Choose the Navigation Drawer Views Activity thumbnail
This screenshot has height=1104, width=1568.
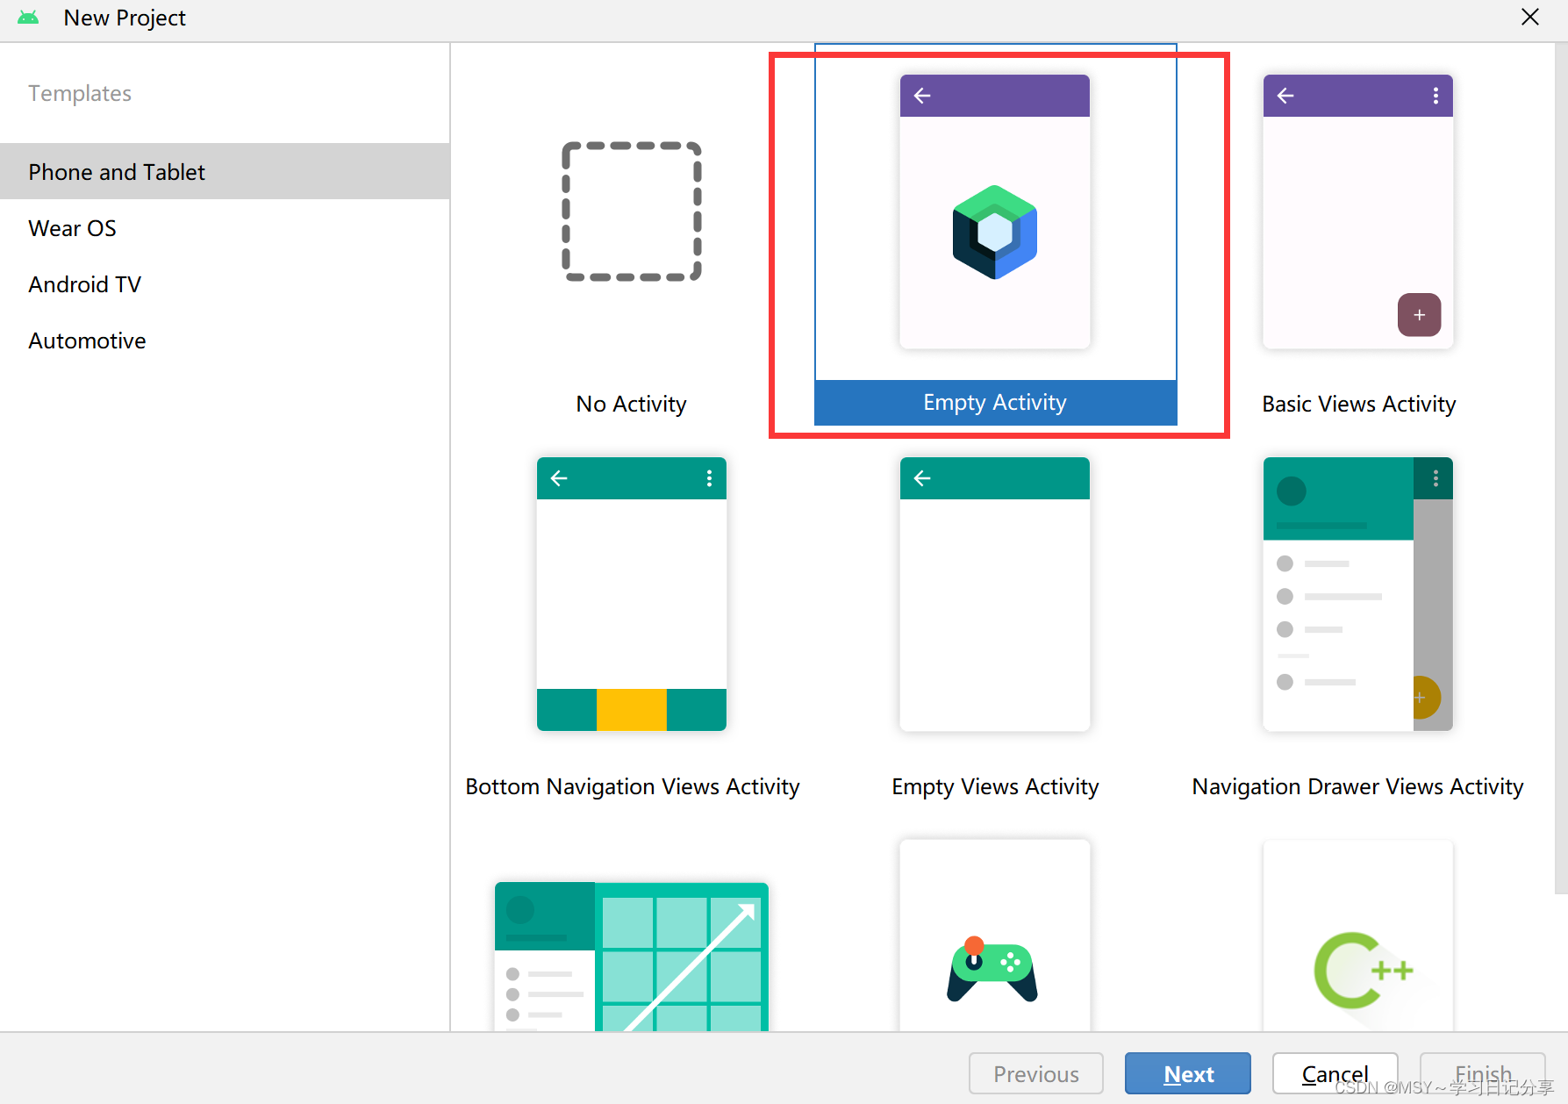tap(1358, 594)
